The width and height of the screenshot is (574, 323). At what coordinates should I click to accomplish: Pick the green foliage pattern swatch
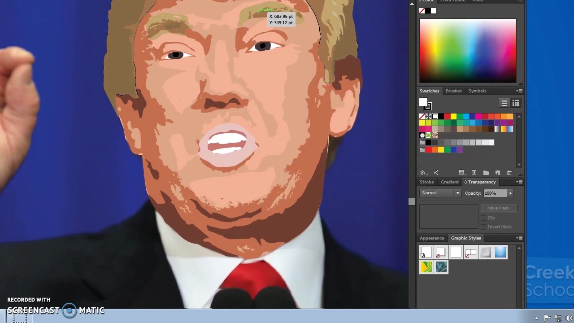tap(428, 135)
